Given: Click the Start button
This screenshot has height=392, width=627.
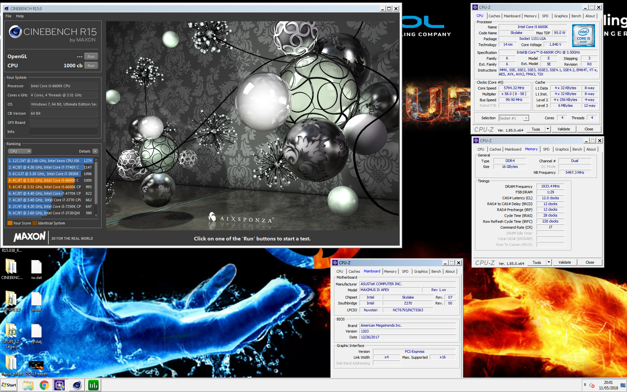Looking at the screenshot, I should pos(9,385).
